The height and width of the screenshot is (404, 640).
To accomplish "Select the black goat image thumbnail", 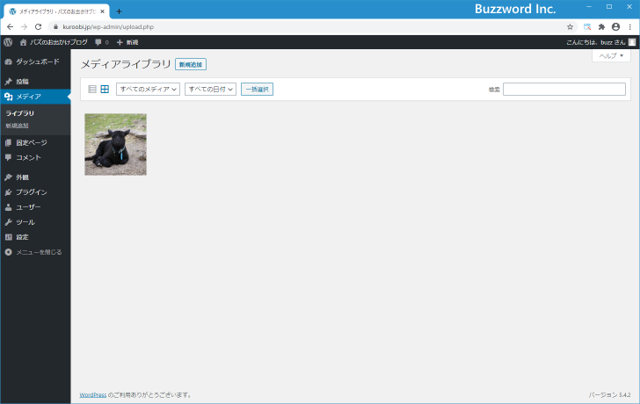I will (115, 144).
